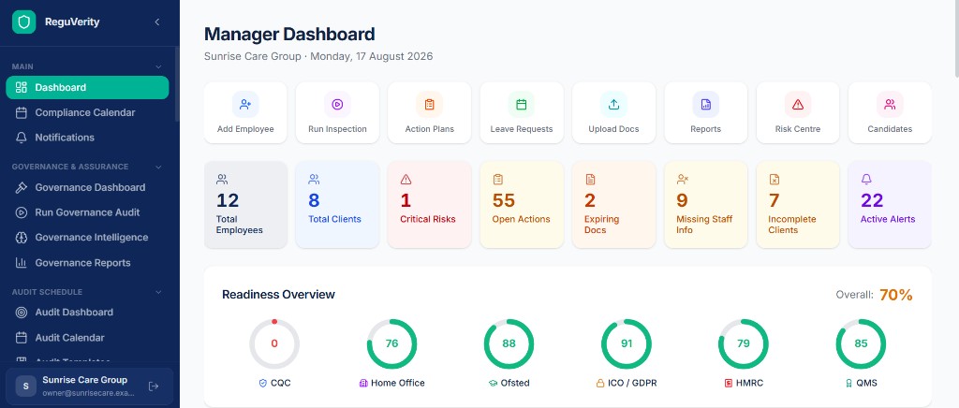Open the Incomplete Clients stat card
This screenshot has width=959, height=408.
tap(798, 205)
